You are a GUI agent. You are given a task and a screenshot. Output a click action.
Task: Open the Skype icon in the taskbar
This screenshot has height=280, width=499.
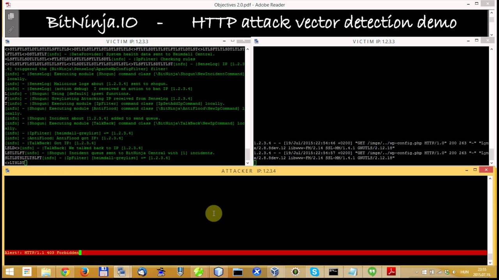point(314,271)
